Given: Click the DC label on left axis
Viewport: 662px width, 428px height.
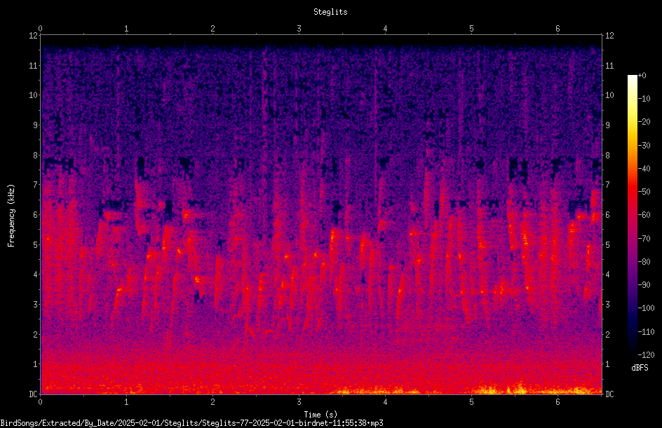Looking at the screenshot, I should [x=34, y=394].
